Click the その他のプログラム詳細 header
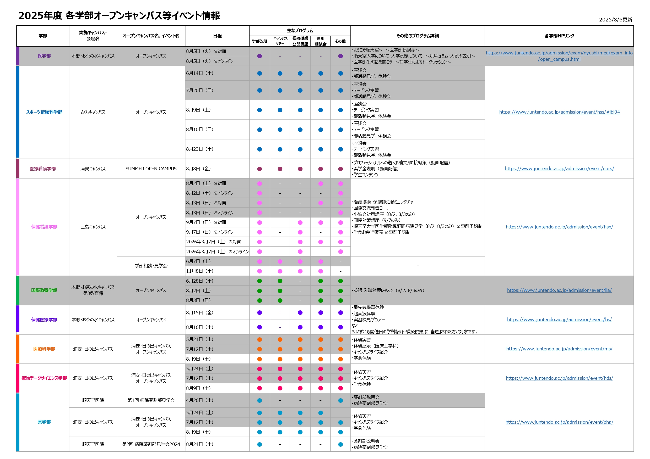 point(418,36)
